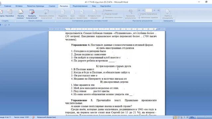
Task: Click the zoom out minus button
Action: 196,117
